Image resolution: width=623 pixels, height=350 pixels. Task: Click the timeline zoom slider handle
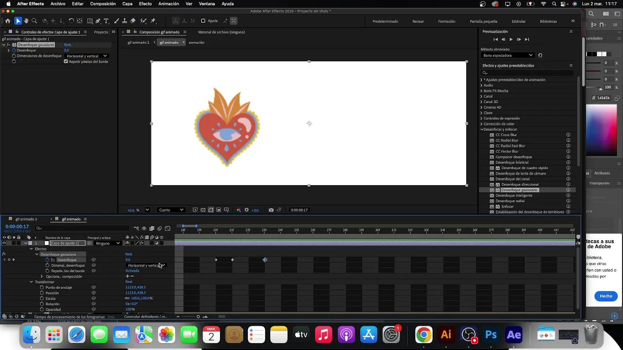(198, 317)
